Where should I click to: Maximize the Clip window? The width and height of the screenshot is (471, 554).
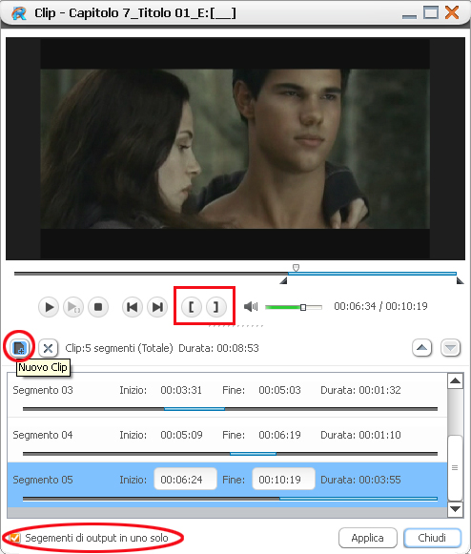pos(431,12)
